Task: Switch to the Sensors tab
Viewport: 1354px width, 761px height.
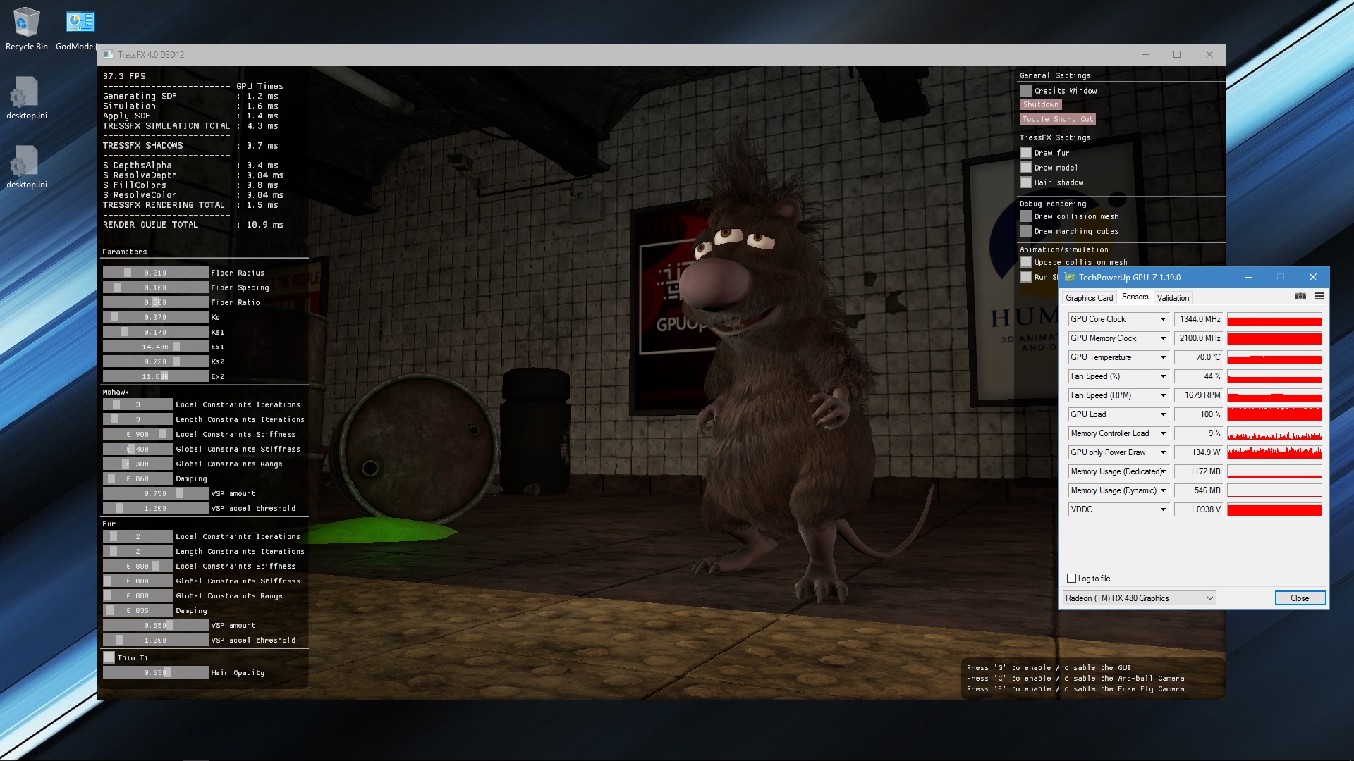Action: 1135,297
